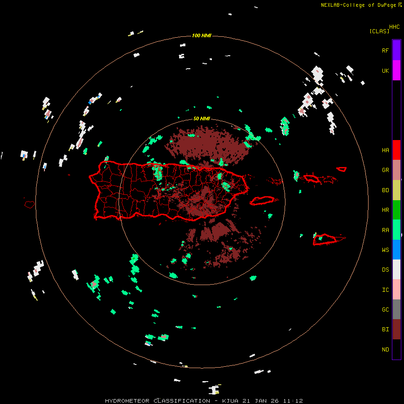The width and height of the screenshot is (404, 404).
Task: Click the RF purple legend swatch
Action: pyautogui.click(x=396, y=50)
